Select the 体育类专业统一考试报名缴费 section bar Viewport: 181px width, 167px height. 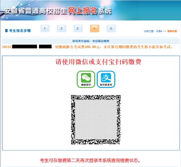click(91, 41)
